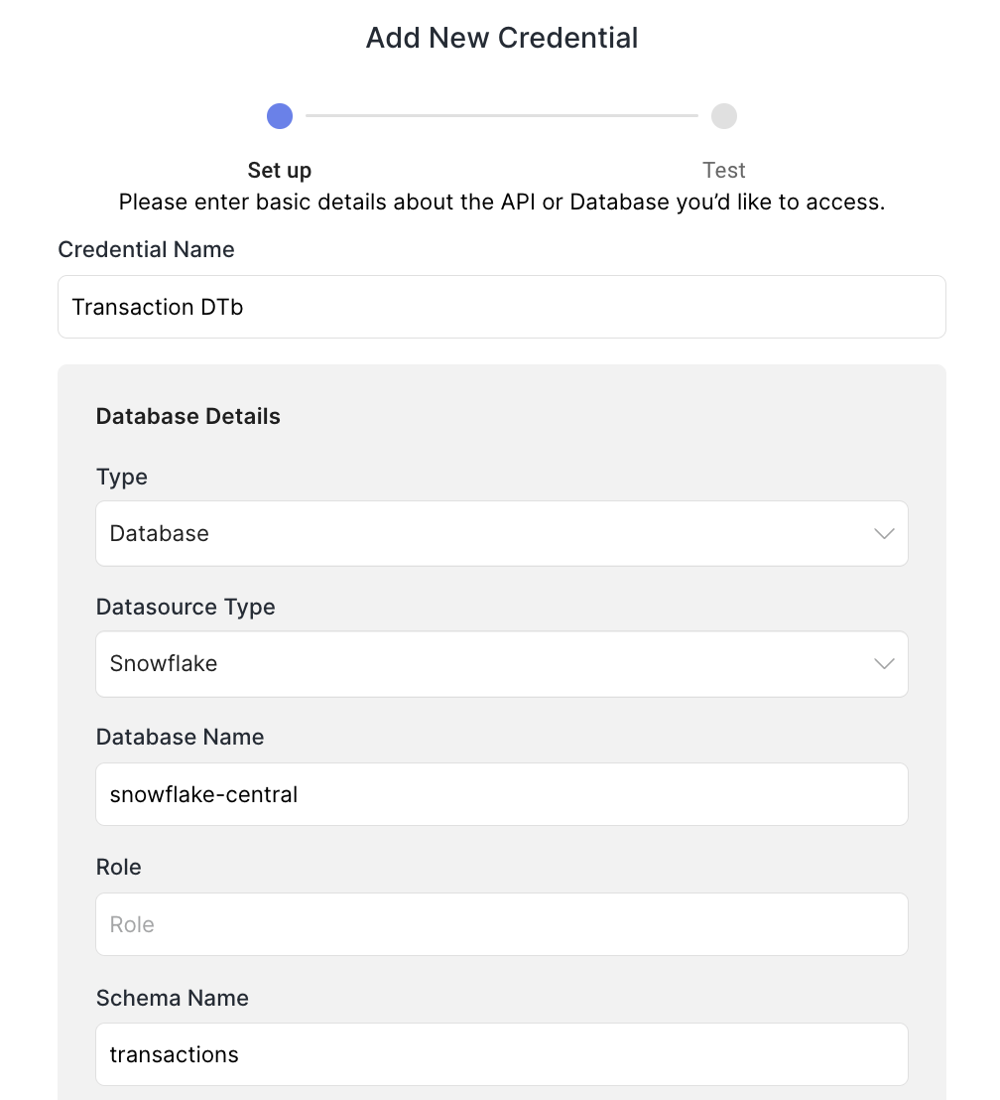Click the Type dropdown chevron arrow
Viewport: 1000px width, 1100px height.
884,534
